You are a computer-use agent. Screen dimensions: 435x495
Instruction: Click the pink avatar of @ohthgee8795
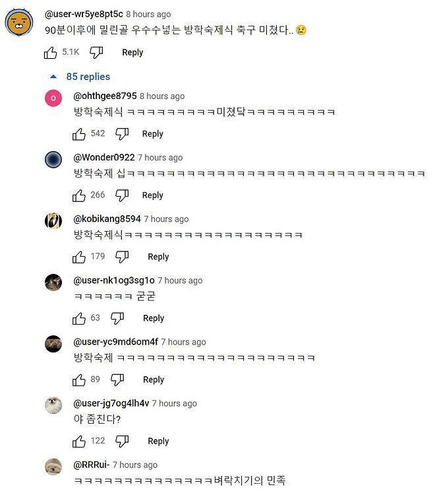pyautogui.click(x=53, y=98)
